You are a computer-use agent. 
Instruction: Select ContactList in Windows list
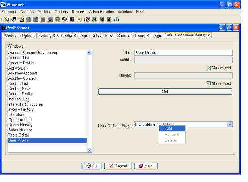pyautogui.click(x=47, y=84)
